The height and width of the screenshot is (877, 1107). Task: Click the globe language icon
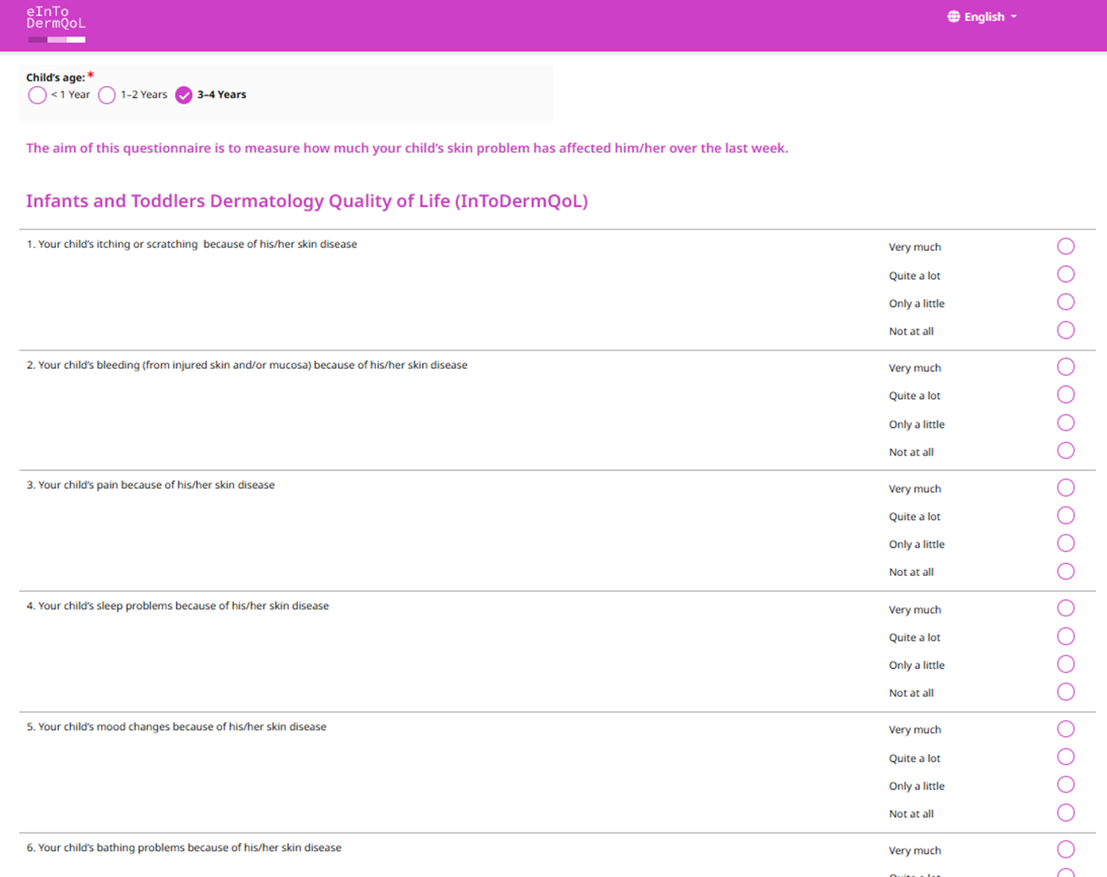click(x=953, y=17)
